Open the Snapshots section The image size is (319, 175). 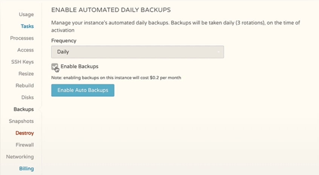pyautogui.click(x=21, y=121)
